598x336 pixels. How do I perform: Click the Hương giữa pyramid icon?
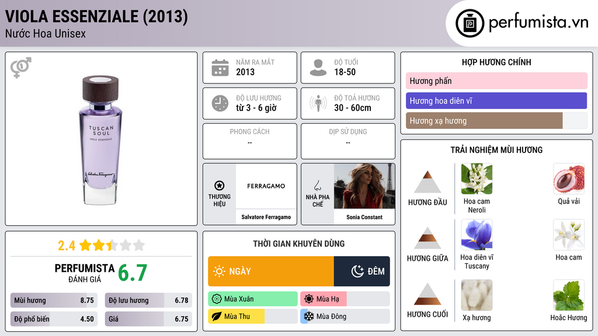pyautogui.click(x=427, y=238)
